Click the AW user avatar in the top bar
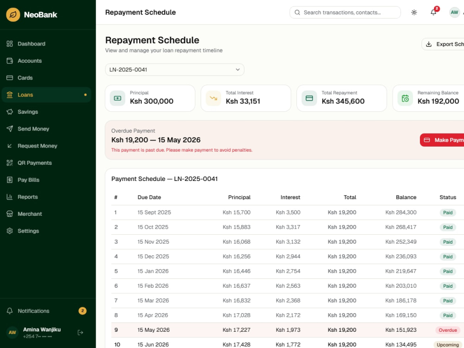This screenshot has height=348, width=464. coord(454,13)
